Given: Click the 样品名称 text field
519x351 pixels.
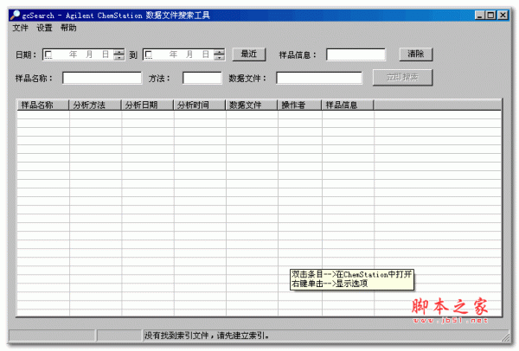Looking at the screenshot, I should [102, 78].
